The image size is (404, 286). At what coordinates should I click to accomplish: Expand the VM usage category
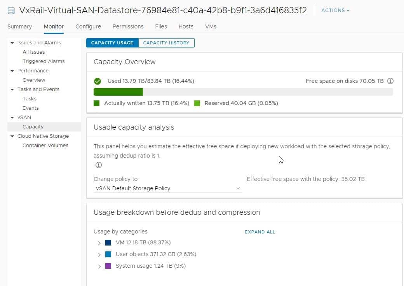click(99, 242)
